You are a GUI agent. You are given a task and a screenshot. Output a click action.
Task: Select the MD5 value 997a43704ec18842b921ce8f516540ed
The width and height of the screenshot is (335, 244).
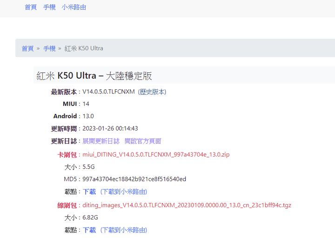pos(134,179)
